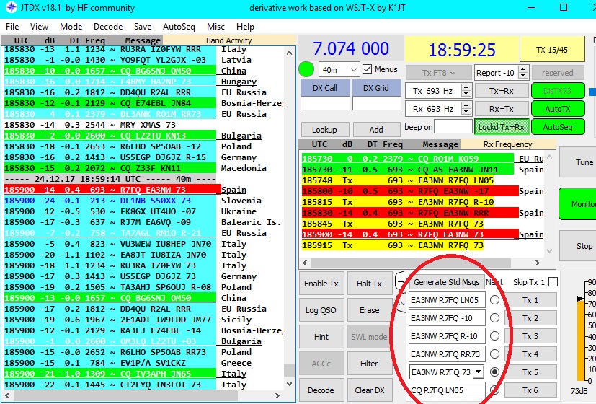This screenshot has height=404, width=596.
Task: Expand the Tx 5 message dropdown
Action: pos(477,372)
